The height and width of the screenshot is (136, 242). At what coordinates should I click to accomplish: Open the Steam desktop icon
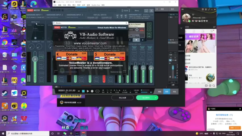(5, 94)
